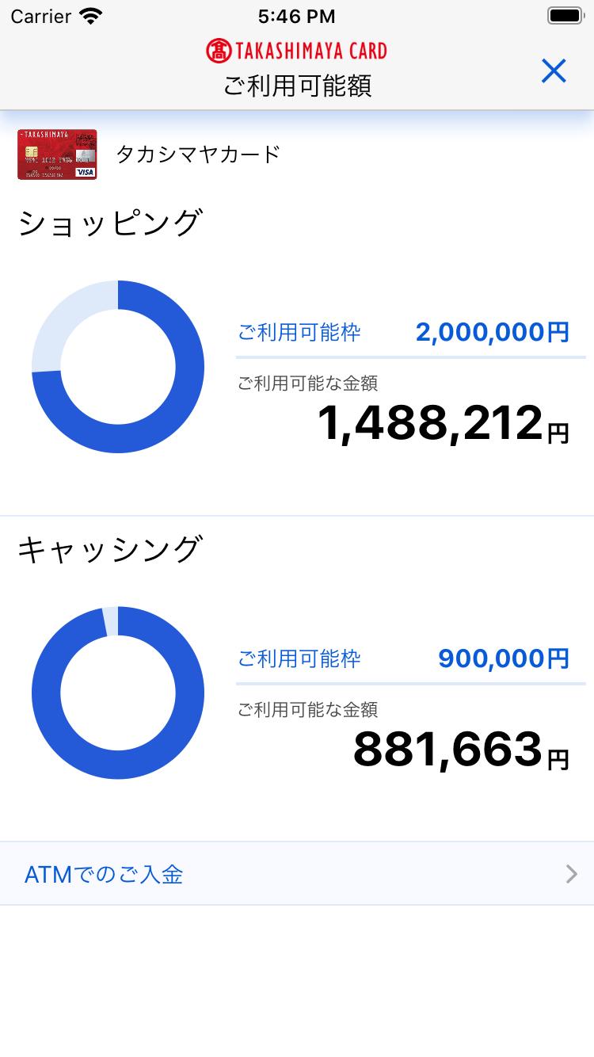
Task: Select the 1,488,212円 available shopping amount
Action: click(443, 424)
